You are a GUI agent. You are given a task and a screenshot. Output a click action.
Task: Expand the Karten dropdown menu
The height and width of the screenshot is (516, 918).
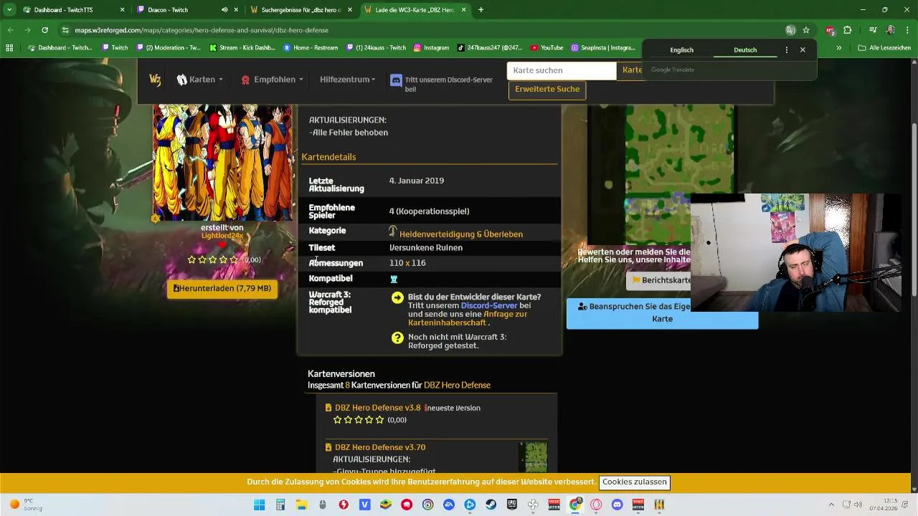[200, 80]
